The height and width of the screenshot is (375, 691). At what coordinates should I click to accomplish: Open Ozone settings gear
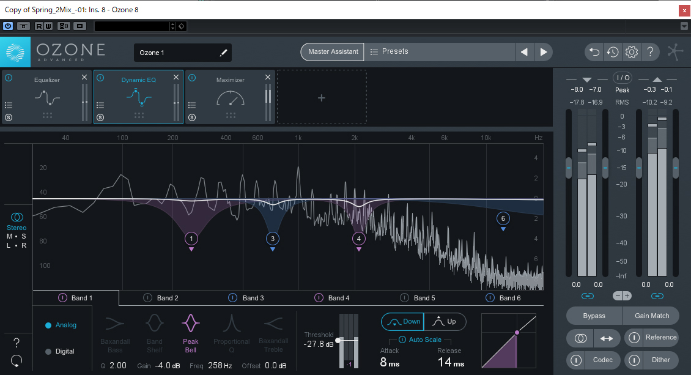(632, 52)
